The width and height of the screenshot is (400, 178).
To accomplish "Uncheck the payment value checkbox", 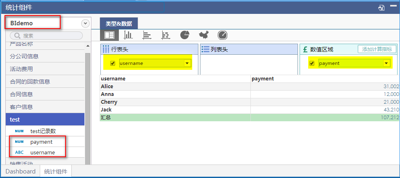I will [312, 63].
